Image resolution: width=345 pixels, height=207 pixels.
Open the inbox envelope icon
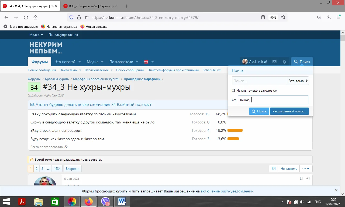tap(274, 62)
